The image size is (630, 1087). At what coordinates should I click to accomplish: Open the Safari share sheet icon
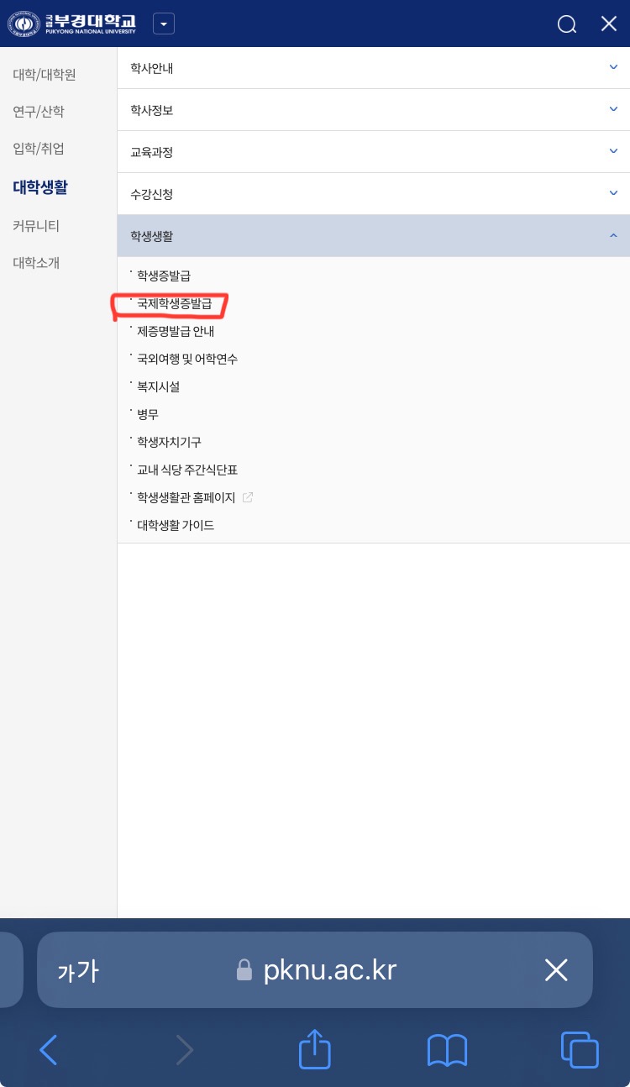coord(315,1048)
